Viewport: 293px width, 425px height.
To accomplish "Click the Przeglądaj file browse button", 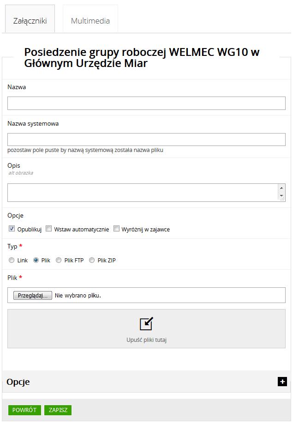I will [x=32, y=296].
